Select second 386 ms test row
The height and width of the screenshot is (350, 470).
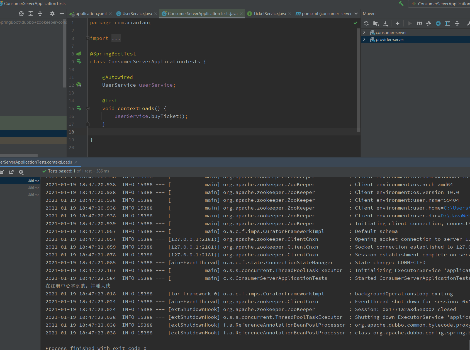click(x=20, y=188)
